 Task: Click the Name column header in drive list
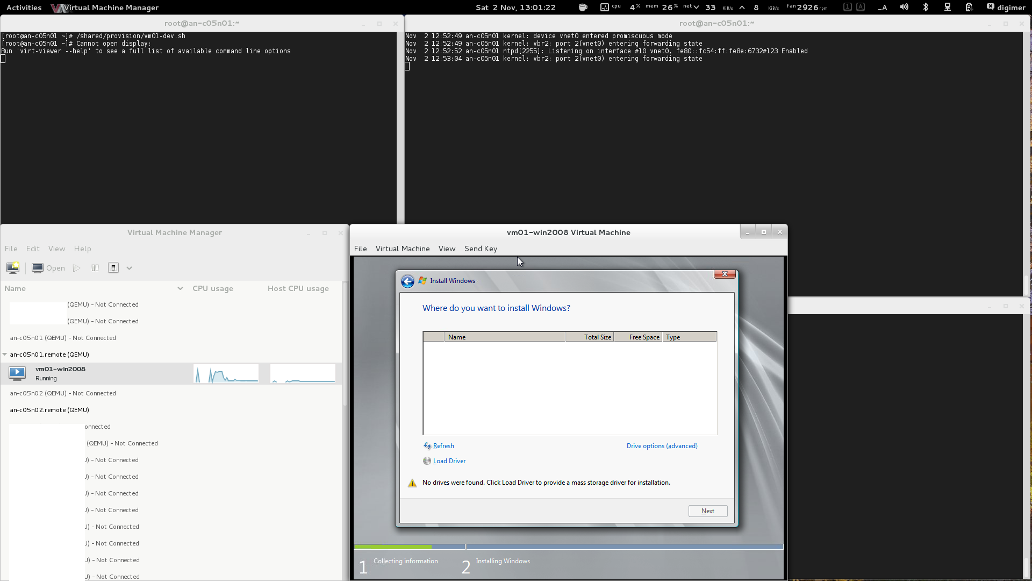(505, 337)
